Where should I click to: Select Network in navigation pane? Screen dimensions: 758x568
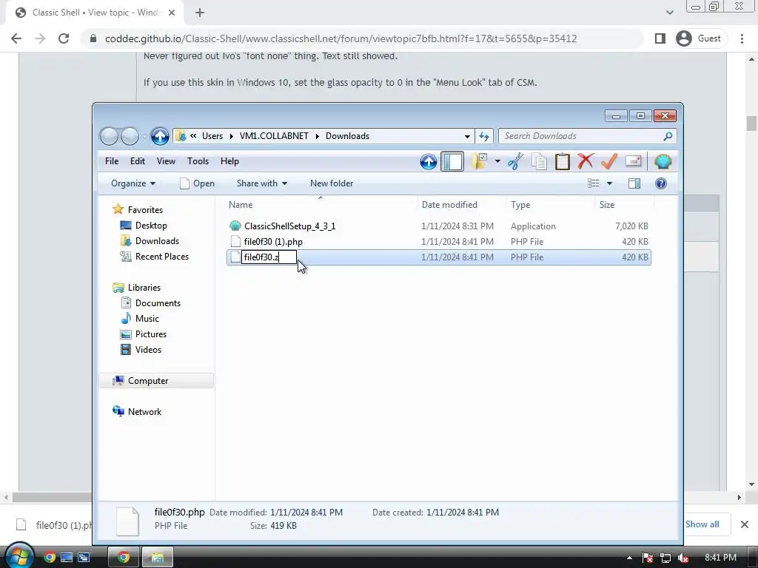pyautogui.click(x=144, y=411)
